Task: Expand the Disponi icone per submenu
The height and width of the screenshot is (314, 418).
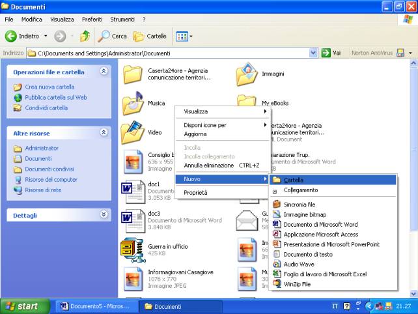Action: point(222,125)
